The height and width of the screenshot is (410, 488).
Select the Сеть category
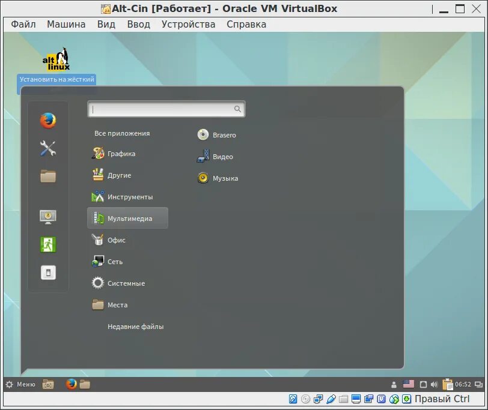pos(127,262)
